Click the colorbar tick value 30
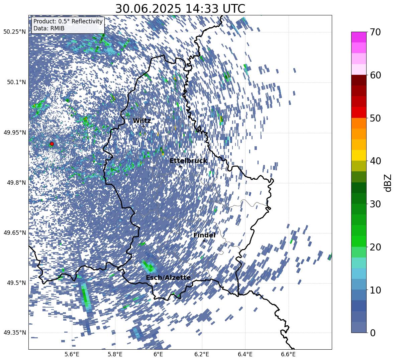This screenshot has width=396, height=361. pyautogui.click(x=375, y=204)
